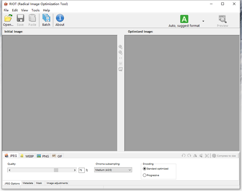Open the Tools menu
The height and width of the screenshot is (191, 242).
click(35, 10)
